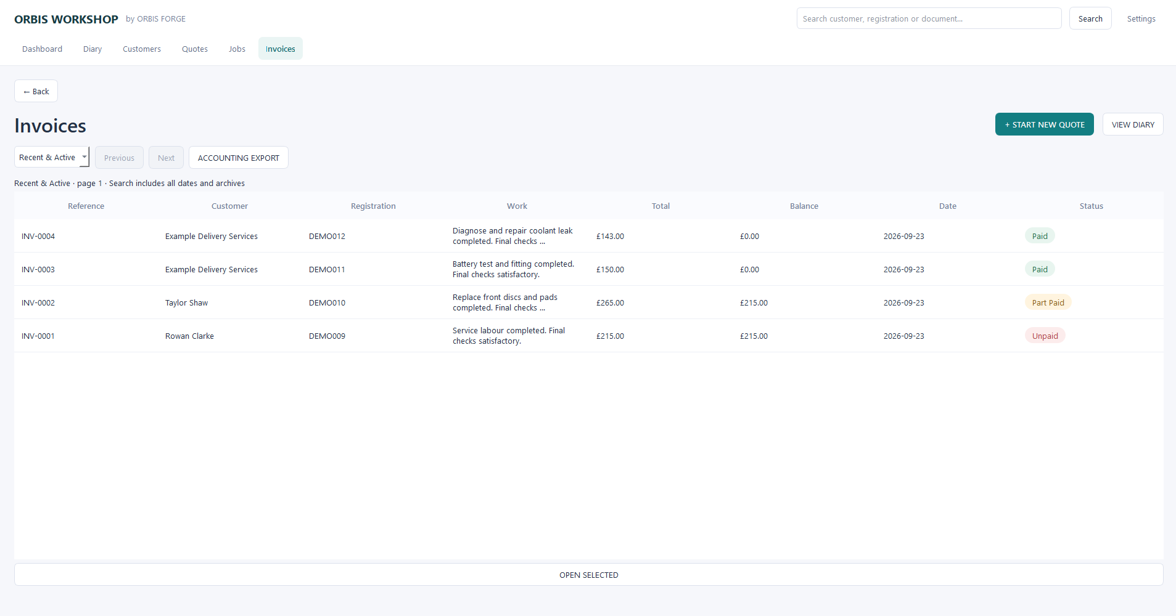
Task: Open the Recent & Active filter dropdown
Action: [x=52, y=157]
